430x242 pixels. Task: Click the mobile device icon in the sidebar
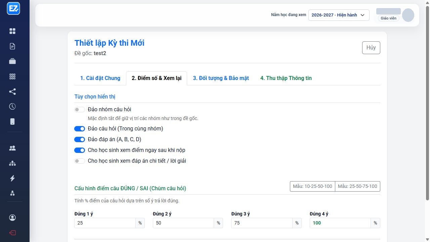(x=12, y=122)
